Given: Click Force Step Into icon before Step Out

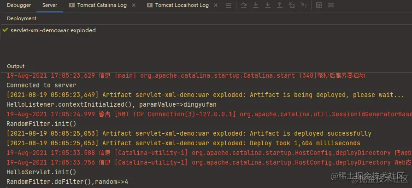Looking at the screenshot, I should [268, 5].
